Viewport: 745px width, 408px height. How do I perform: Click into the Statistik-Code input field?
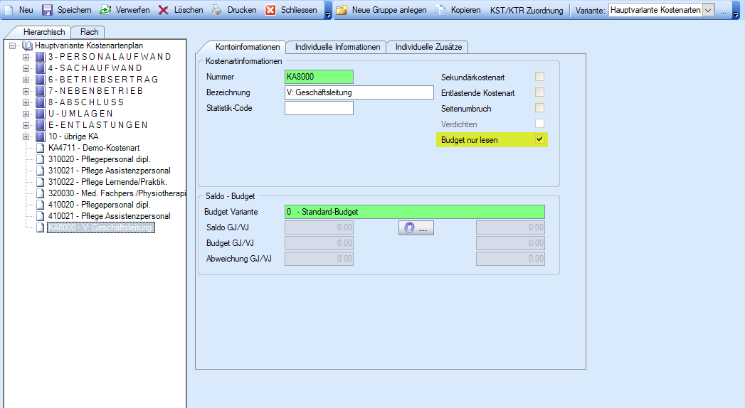click(319, 108)
